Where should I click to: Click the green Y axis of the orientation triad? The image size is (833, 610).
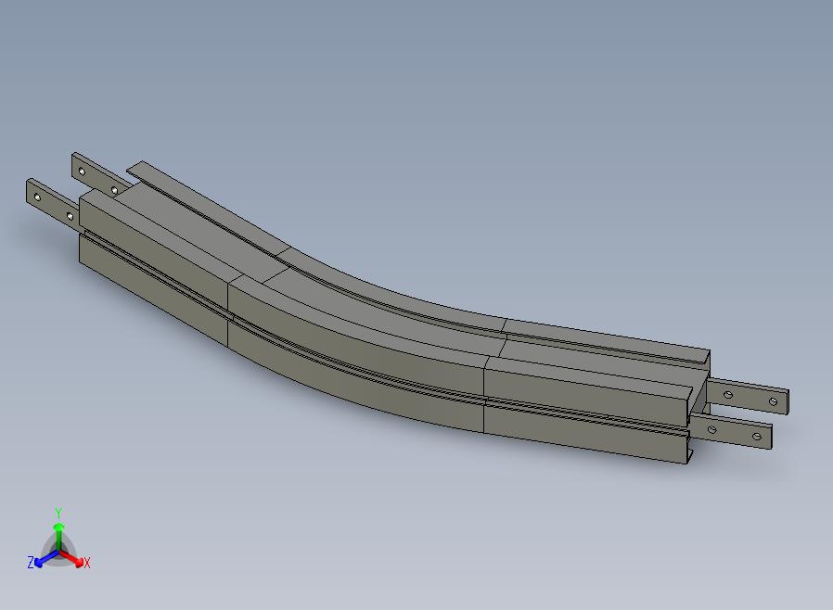coord(58,534)
